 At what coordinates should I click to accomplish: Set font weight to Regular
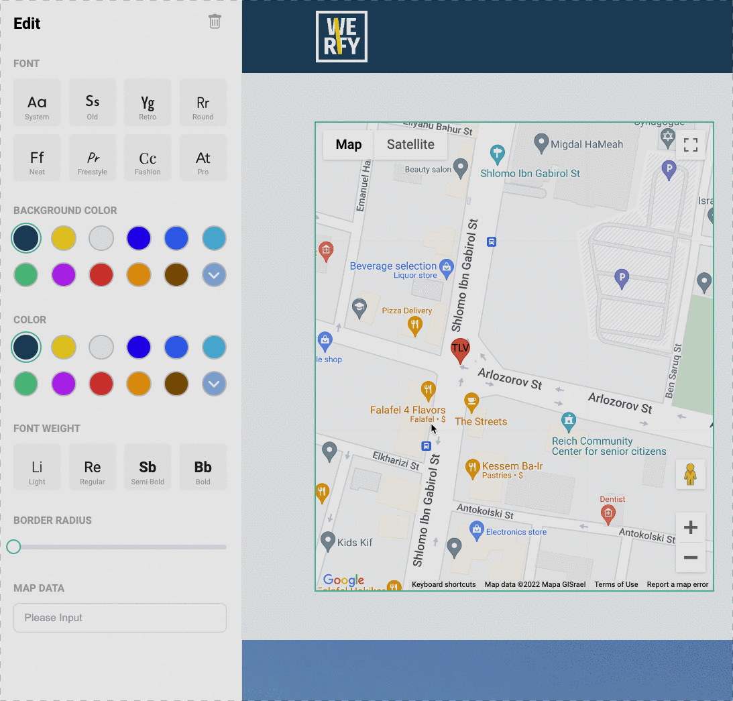click(x=92, y=467)
